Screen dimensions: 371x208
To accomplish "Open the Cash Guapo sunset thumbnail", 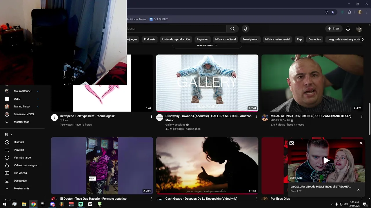I will [207, 166].
